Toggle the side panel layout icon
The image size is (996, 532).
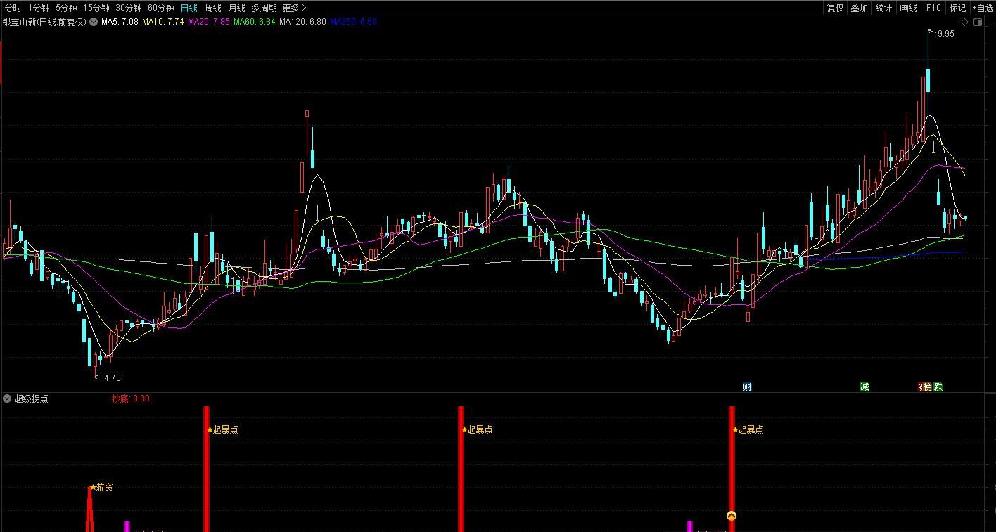point(978,22)
